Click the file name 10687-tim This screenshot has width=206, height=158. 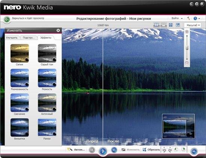103,25
